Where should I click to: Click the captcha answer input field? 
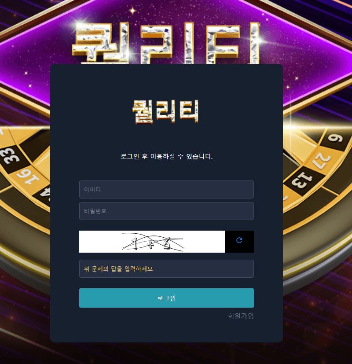[x=166, y=269]
